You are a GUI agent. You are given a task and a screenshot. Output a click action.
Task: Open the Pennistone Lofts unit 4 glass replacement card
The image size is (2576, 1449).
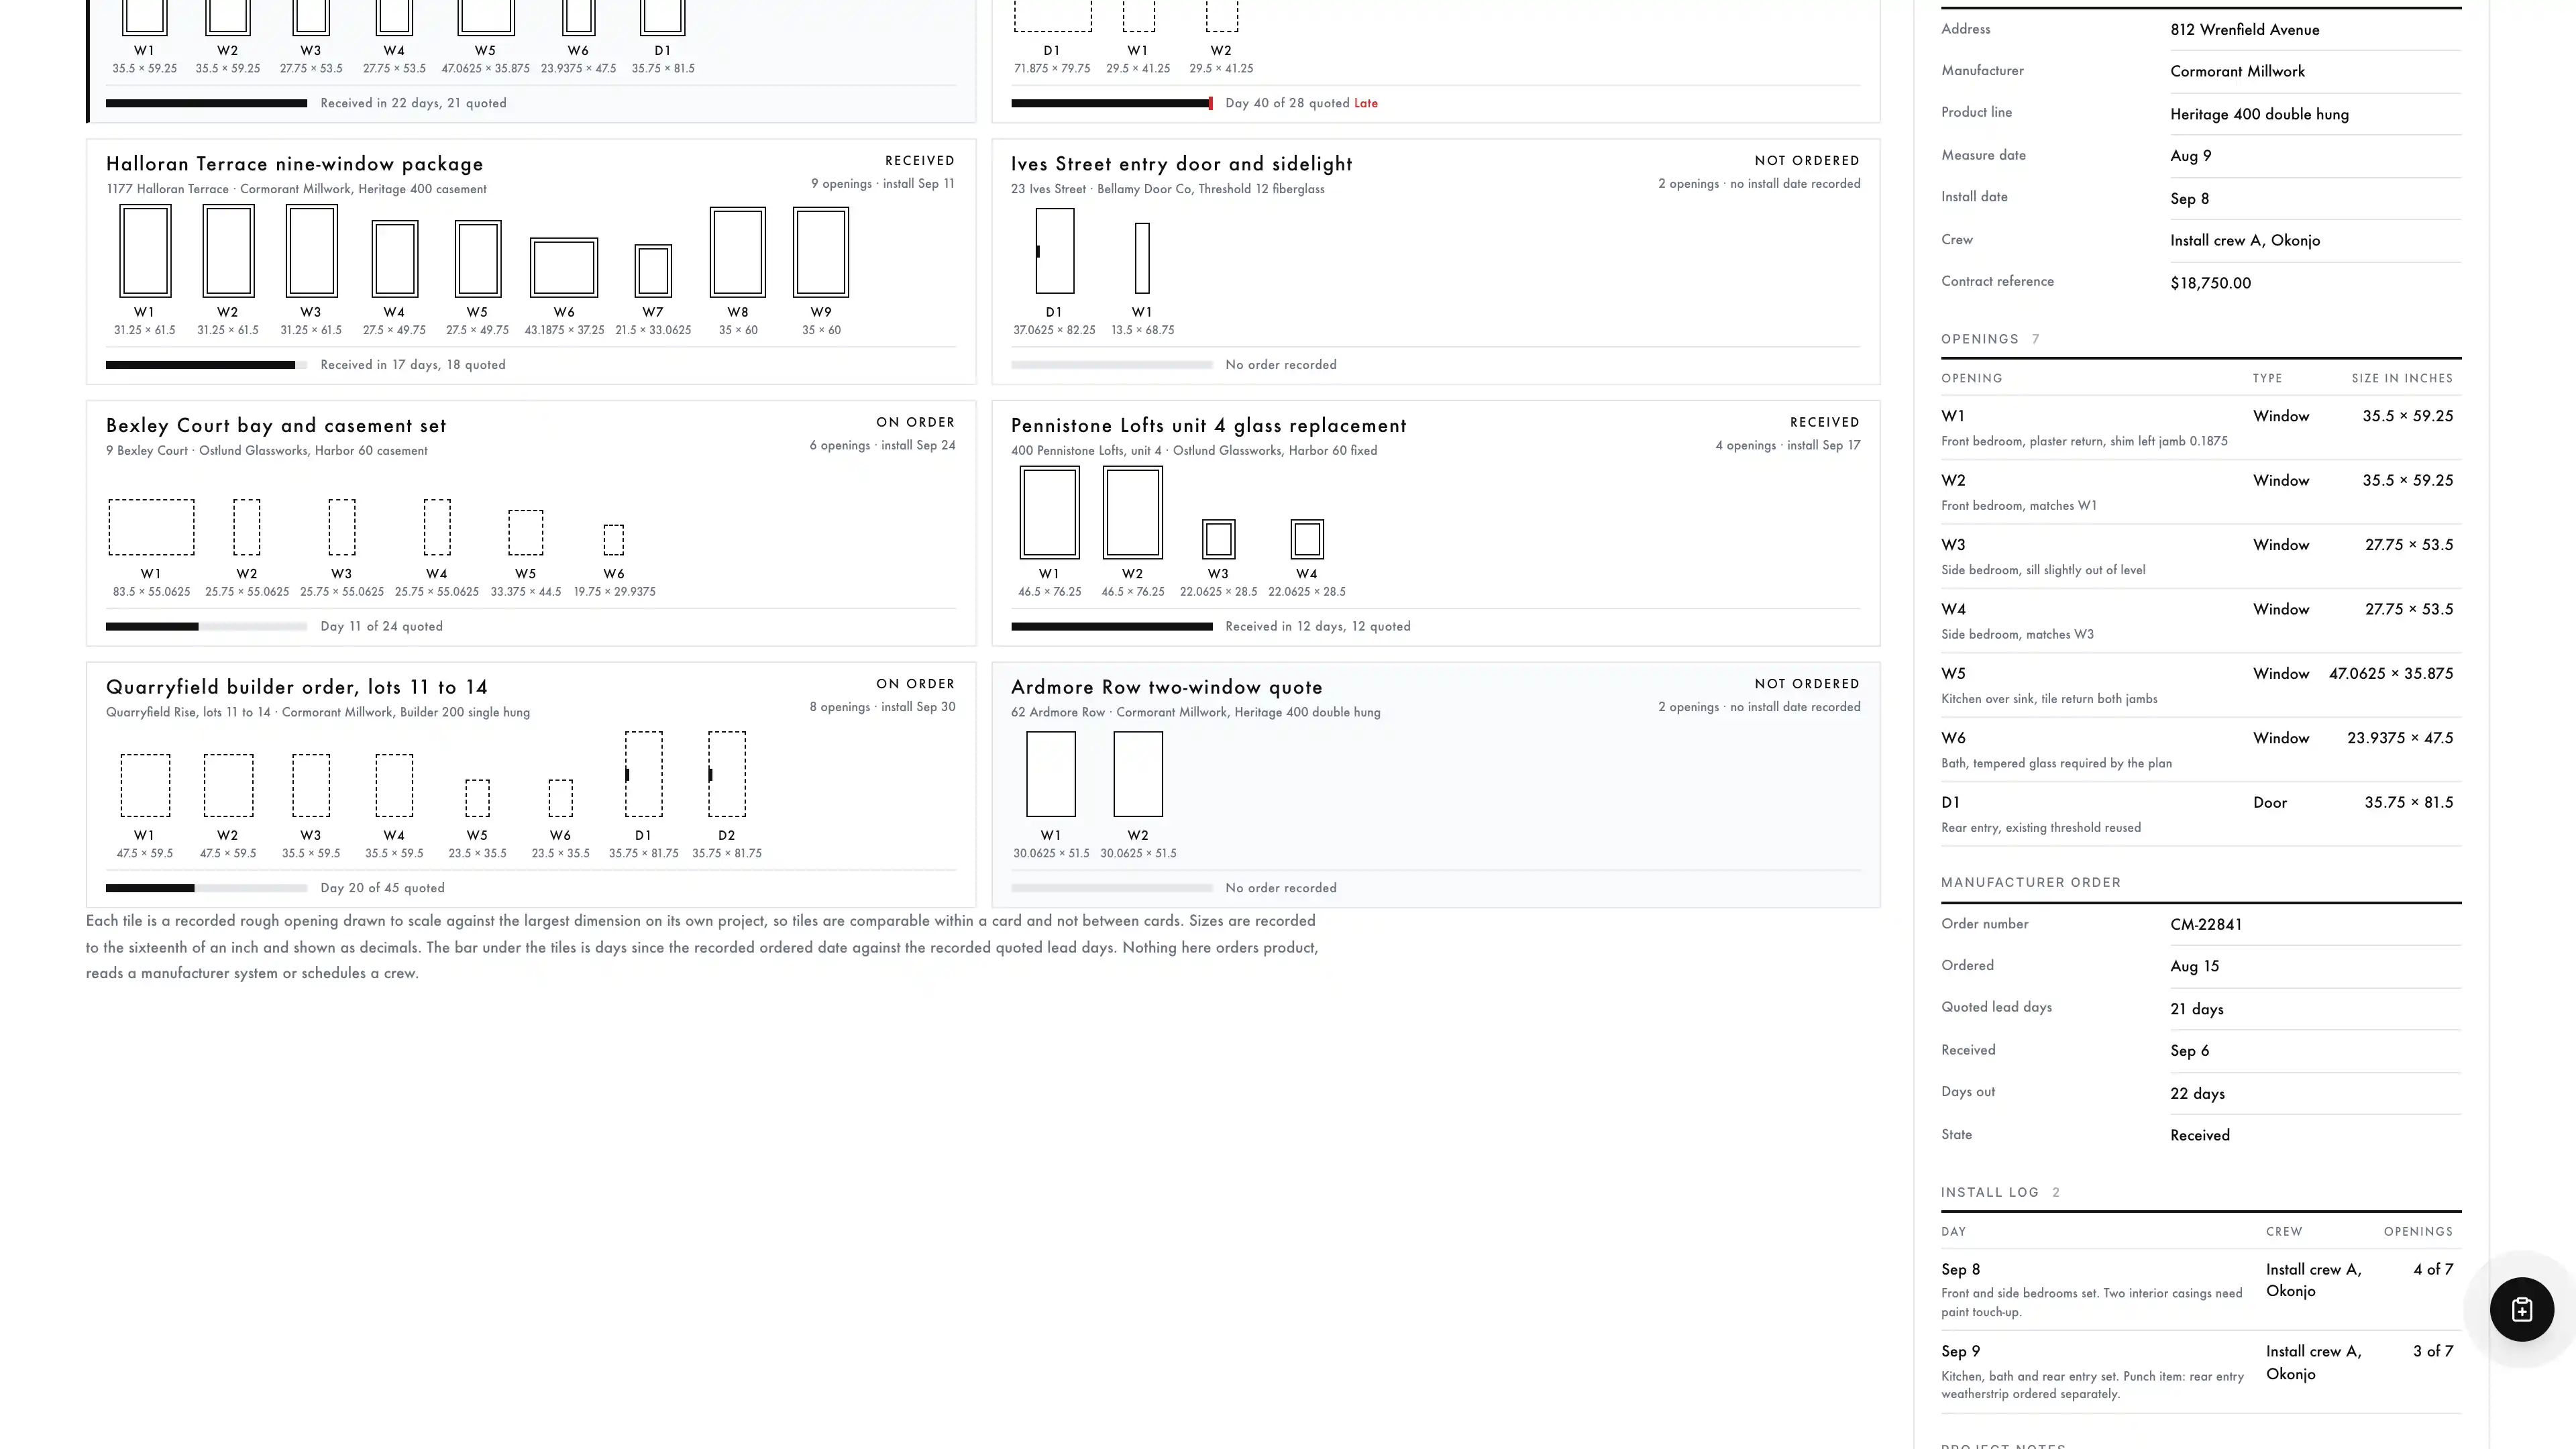point(1435,523)
